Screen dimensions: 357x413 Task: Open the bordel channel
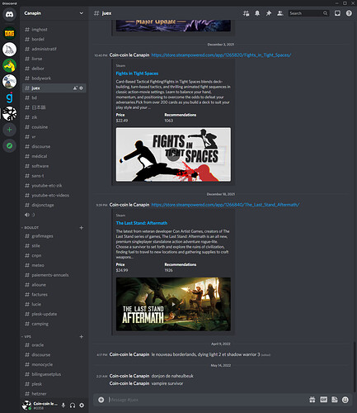[x=54, y=39]
